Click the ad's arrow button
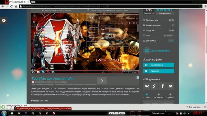207x116 pixels. (102, 81)
